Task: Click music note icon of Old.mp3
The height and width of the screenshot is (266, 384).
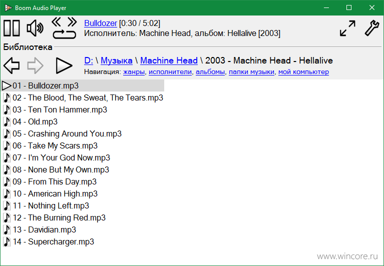Action: [7, 122]
